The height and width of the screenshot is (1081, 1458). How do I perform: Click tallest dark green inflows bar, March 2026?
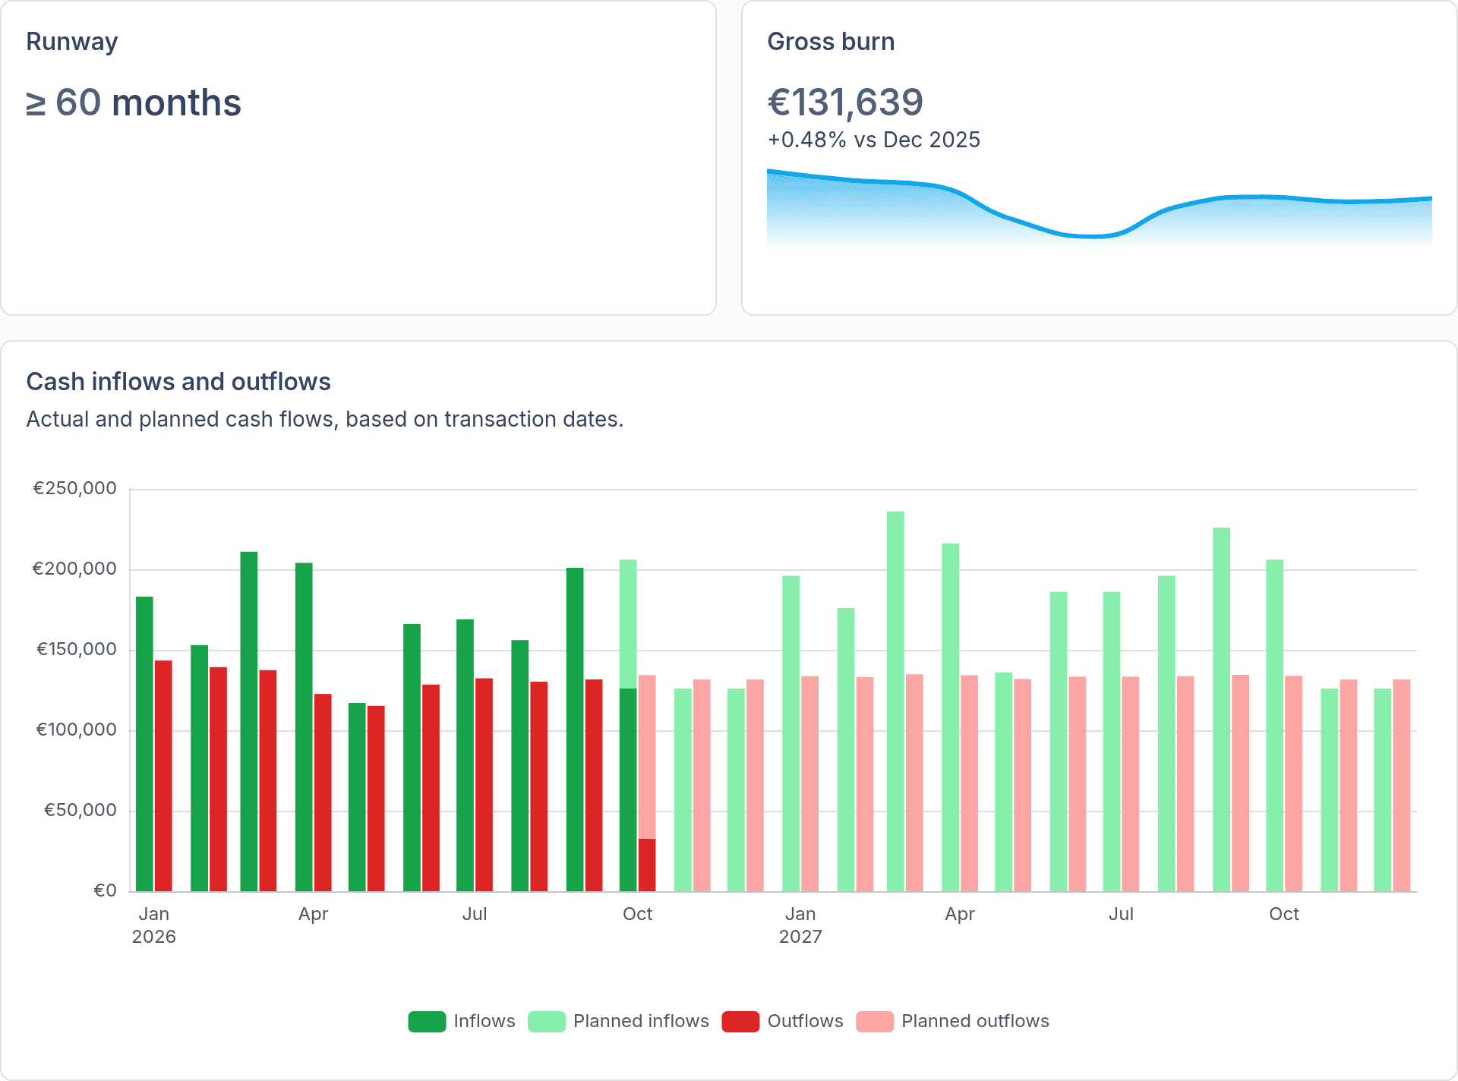click(x=249, y=721)
